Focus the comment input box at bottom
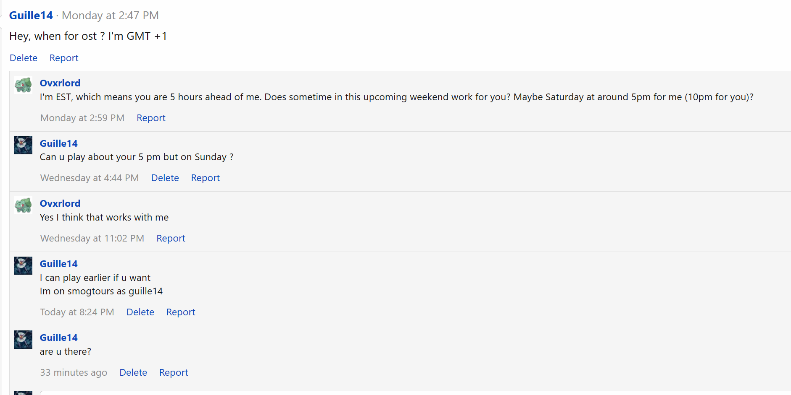This screenshot has height=395, width=791. pos(415,393)
